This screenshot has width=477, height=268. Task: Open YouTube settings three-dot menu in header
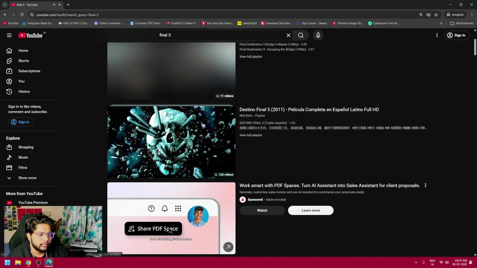(x=437, y=35)
